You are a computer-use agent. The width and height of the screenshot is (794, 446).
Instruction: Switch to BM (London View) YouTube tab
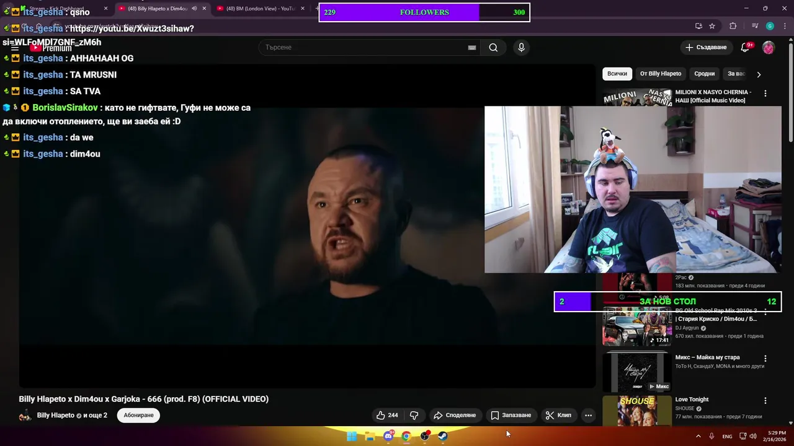tap(261, 9)
